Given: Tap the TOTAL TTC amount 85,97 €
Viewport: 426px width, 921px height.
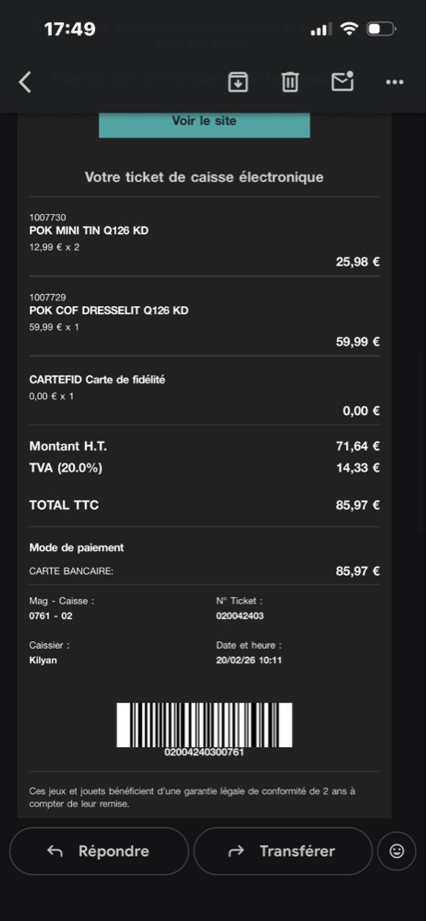Looking at the screenshot, I should pyautogui.click(x=357, y=505).
